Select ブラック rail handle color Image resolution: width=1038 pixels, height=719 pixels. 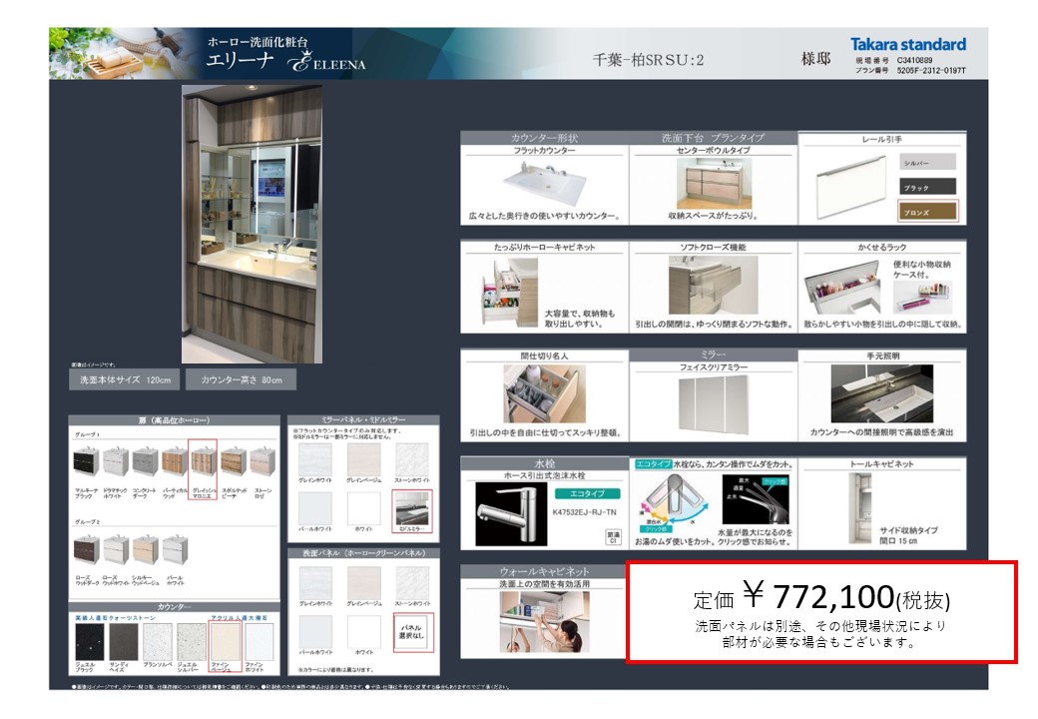tap(928, 187)
